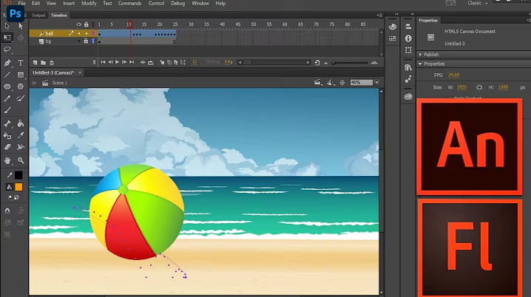This screenshot has width=531, height=297.
Task: Select the Width tool
Action: point(21,147)
